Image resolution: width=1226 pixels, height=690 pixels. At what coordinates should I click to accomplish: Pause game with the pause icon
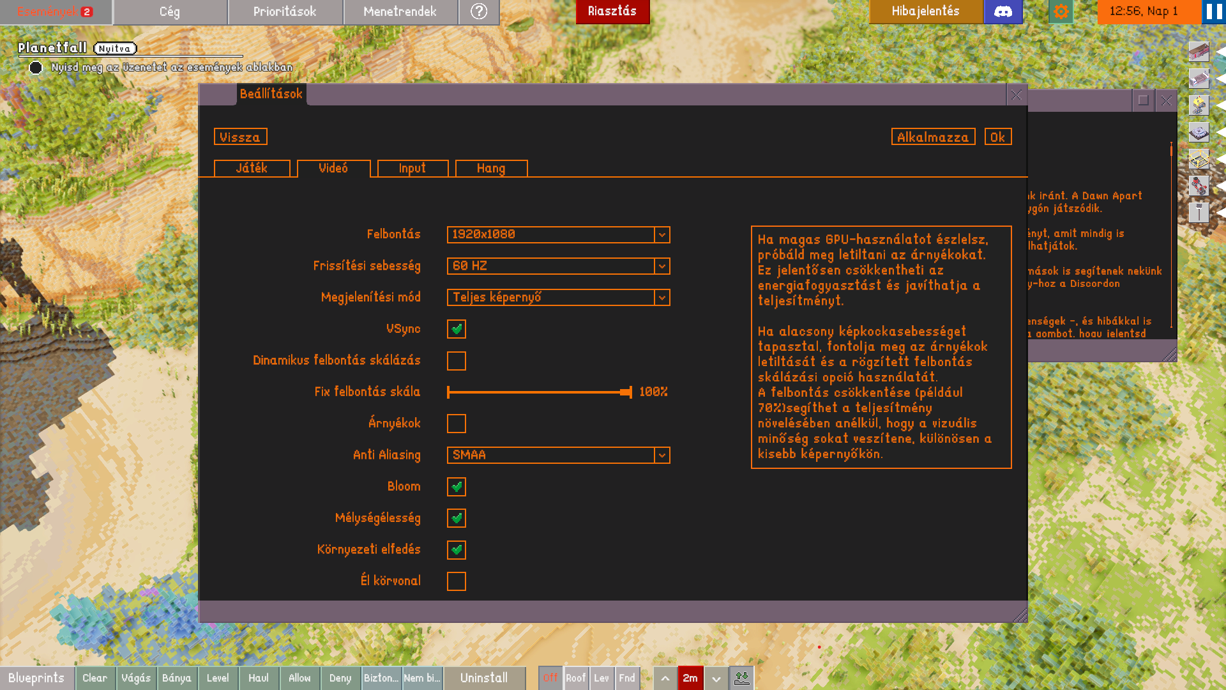pyautogui.click(x=1214, y=11)
